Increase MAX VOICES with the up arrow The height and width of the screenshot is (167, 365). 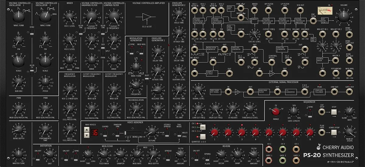tap(86, 130)
